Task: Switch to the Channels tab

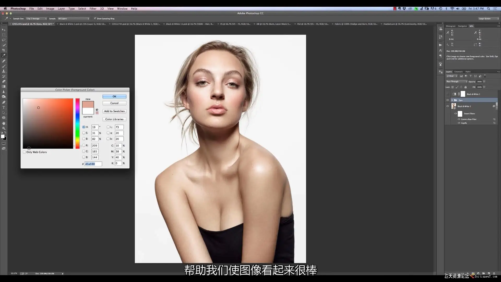Action: tap(458, 72)
